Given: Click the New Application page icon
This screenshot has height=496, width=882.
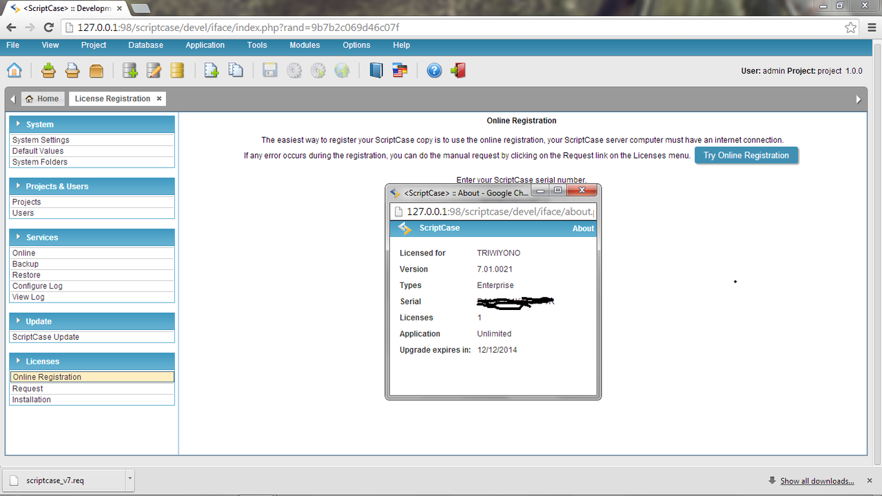Looking at the screenshot, I should [x=212, y=70].
